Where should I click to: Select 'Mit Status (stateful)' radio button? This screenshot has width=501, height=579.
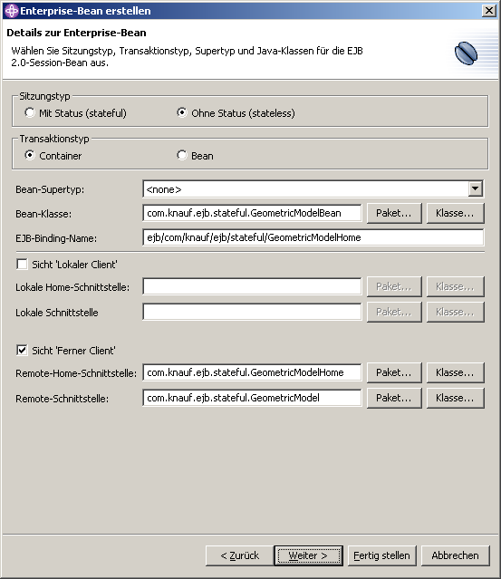pos(30,112)
